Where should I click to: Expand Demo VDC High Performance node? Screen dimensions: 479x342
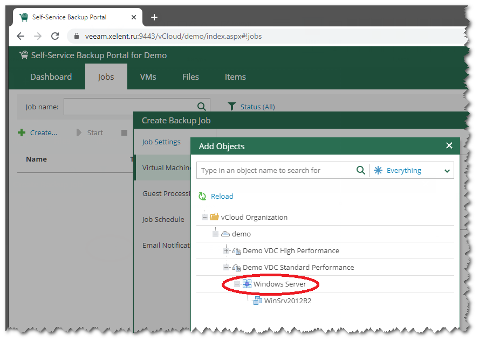[x=227, y=251]
